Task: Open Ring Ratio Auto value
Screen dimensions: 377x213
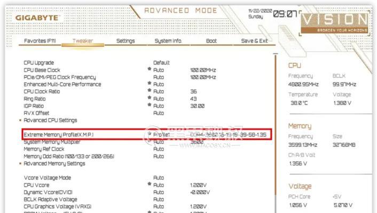Action: click(x=159, y=99)
